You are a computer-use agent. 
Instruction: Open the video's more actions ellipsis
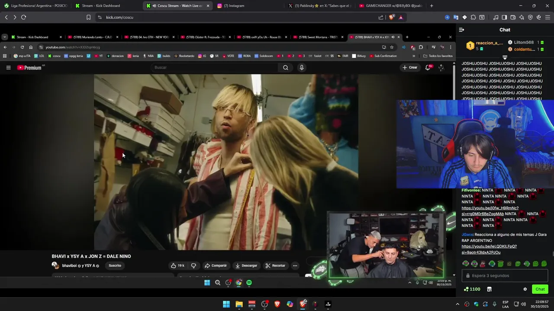(x=295, y=266)
